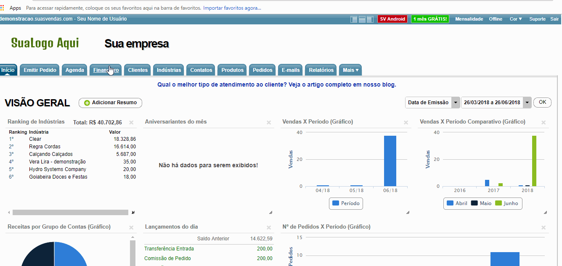
Task: Close the Lançamentos do dia panel
Action: [x=269, y=227]
